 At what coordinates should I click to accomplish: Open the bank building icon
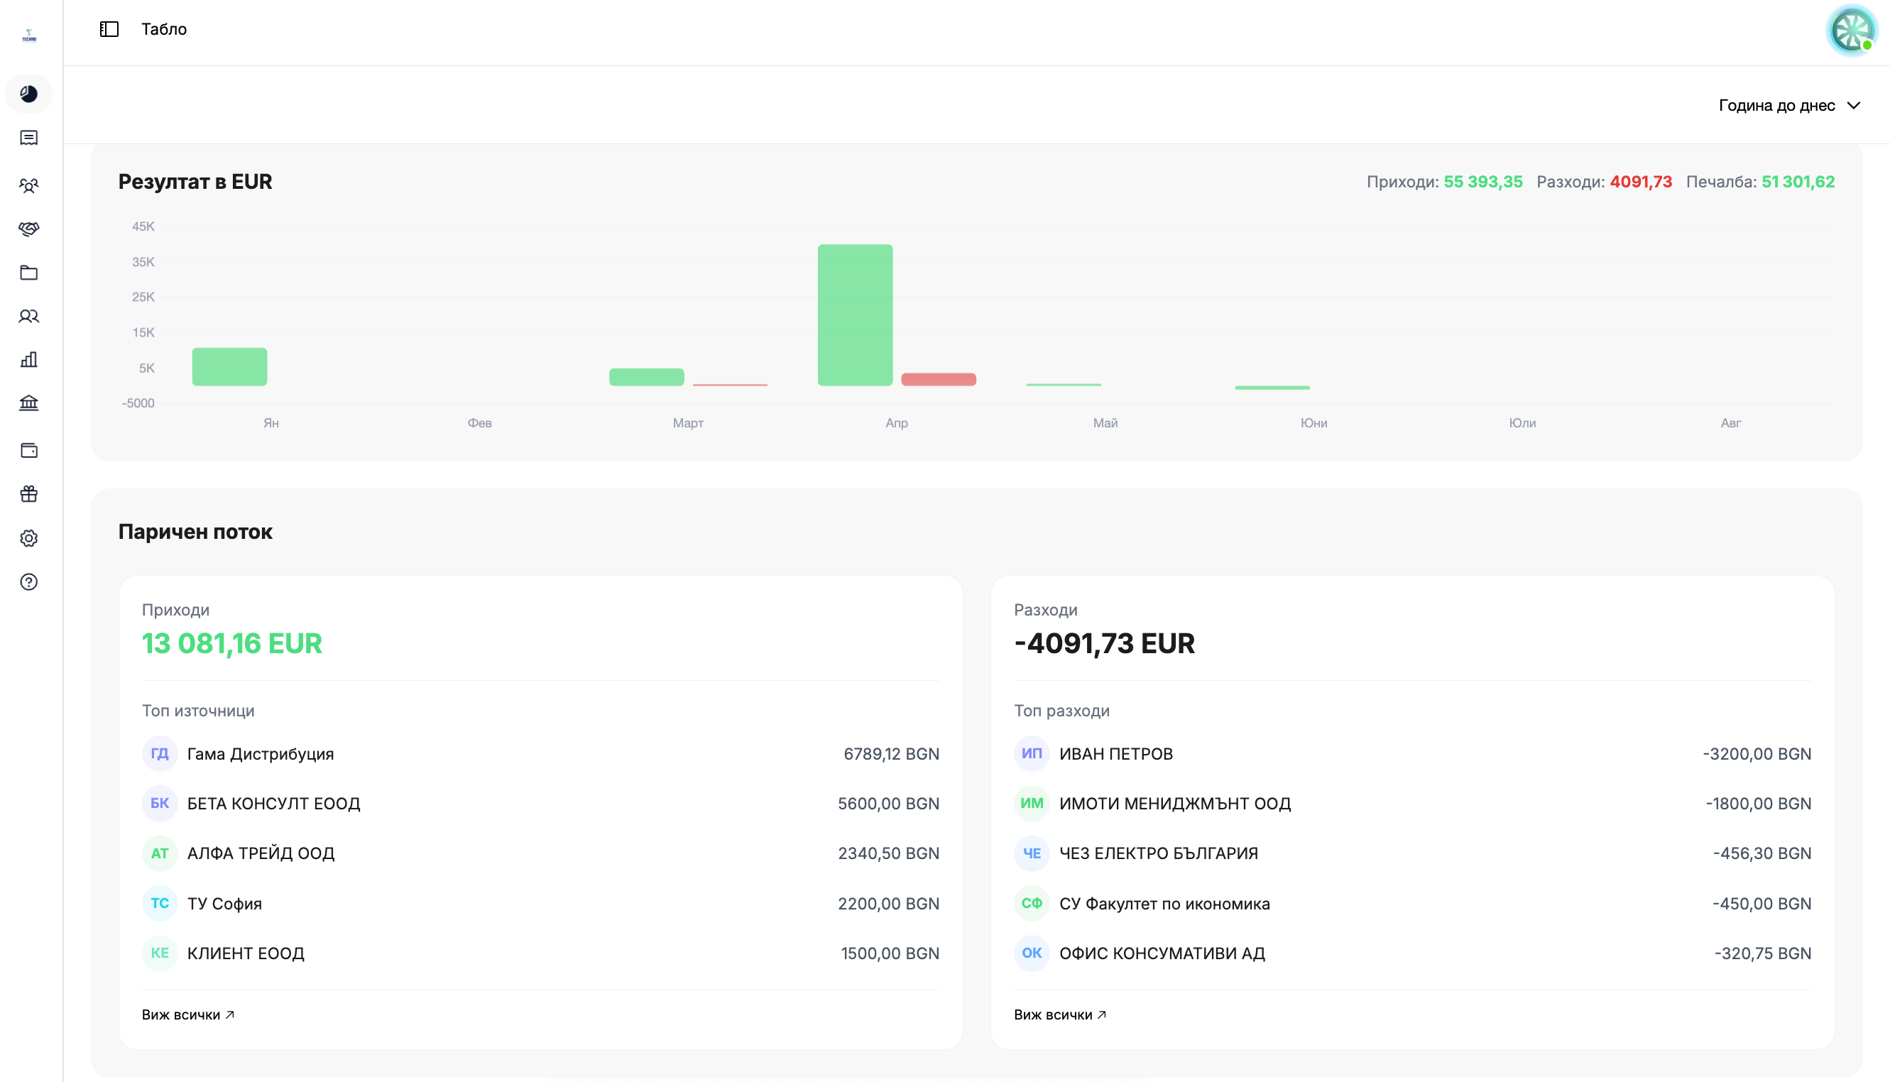click(29, 403)
